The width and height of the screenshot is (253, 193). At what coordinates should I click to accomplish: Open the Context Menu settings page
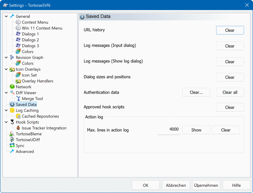coord(35,22)
